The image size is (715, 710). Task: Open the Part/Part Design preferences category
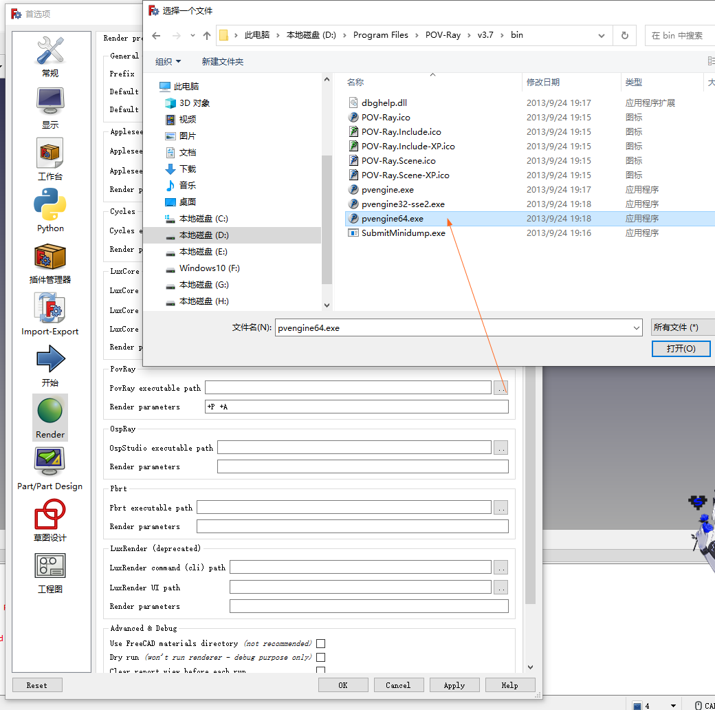(x=50, y=469)
